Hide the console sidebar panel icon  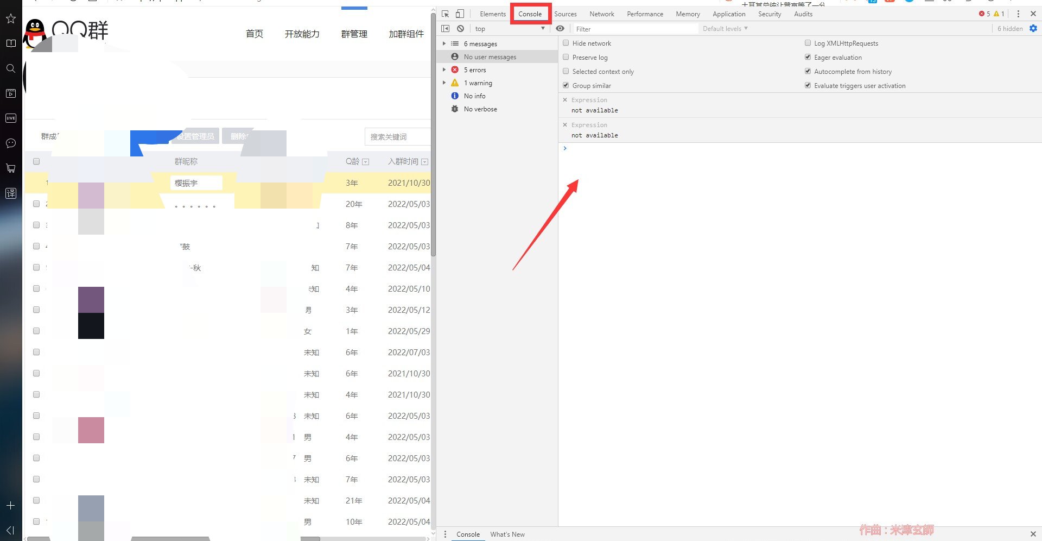(x=446, y=29)
